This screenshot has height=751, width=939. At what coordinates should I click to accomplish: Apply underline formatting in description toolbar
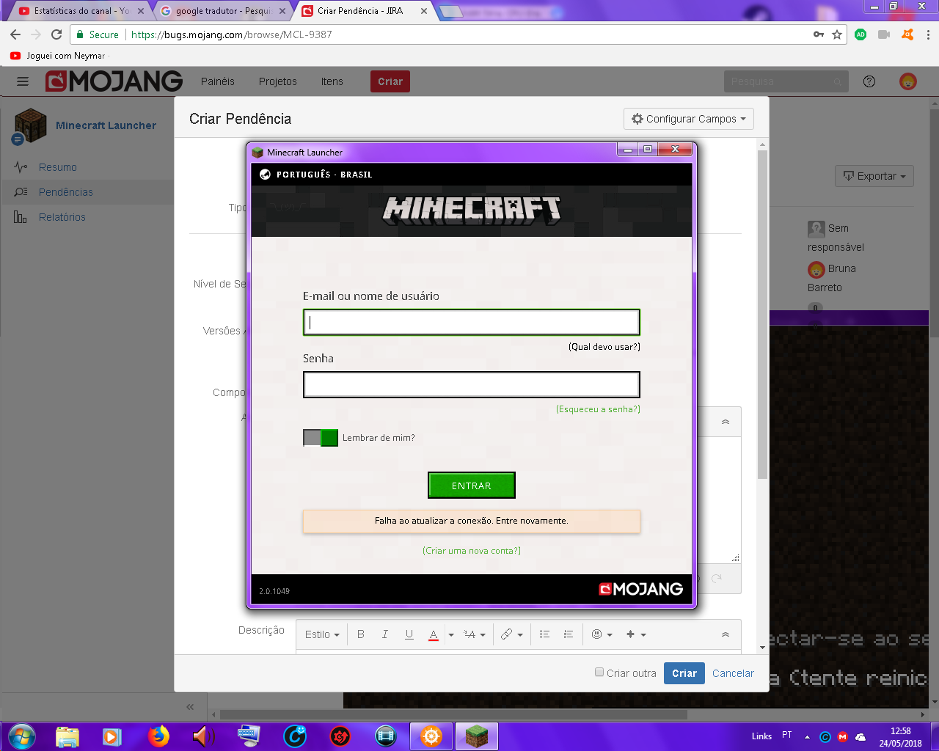(409, 634)
